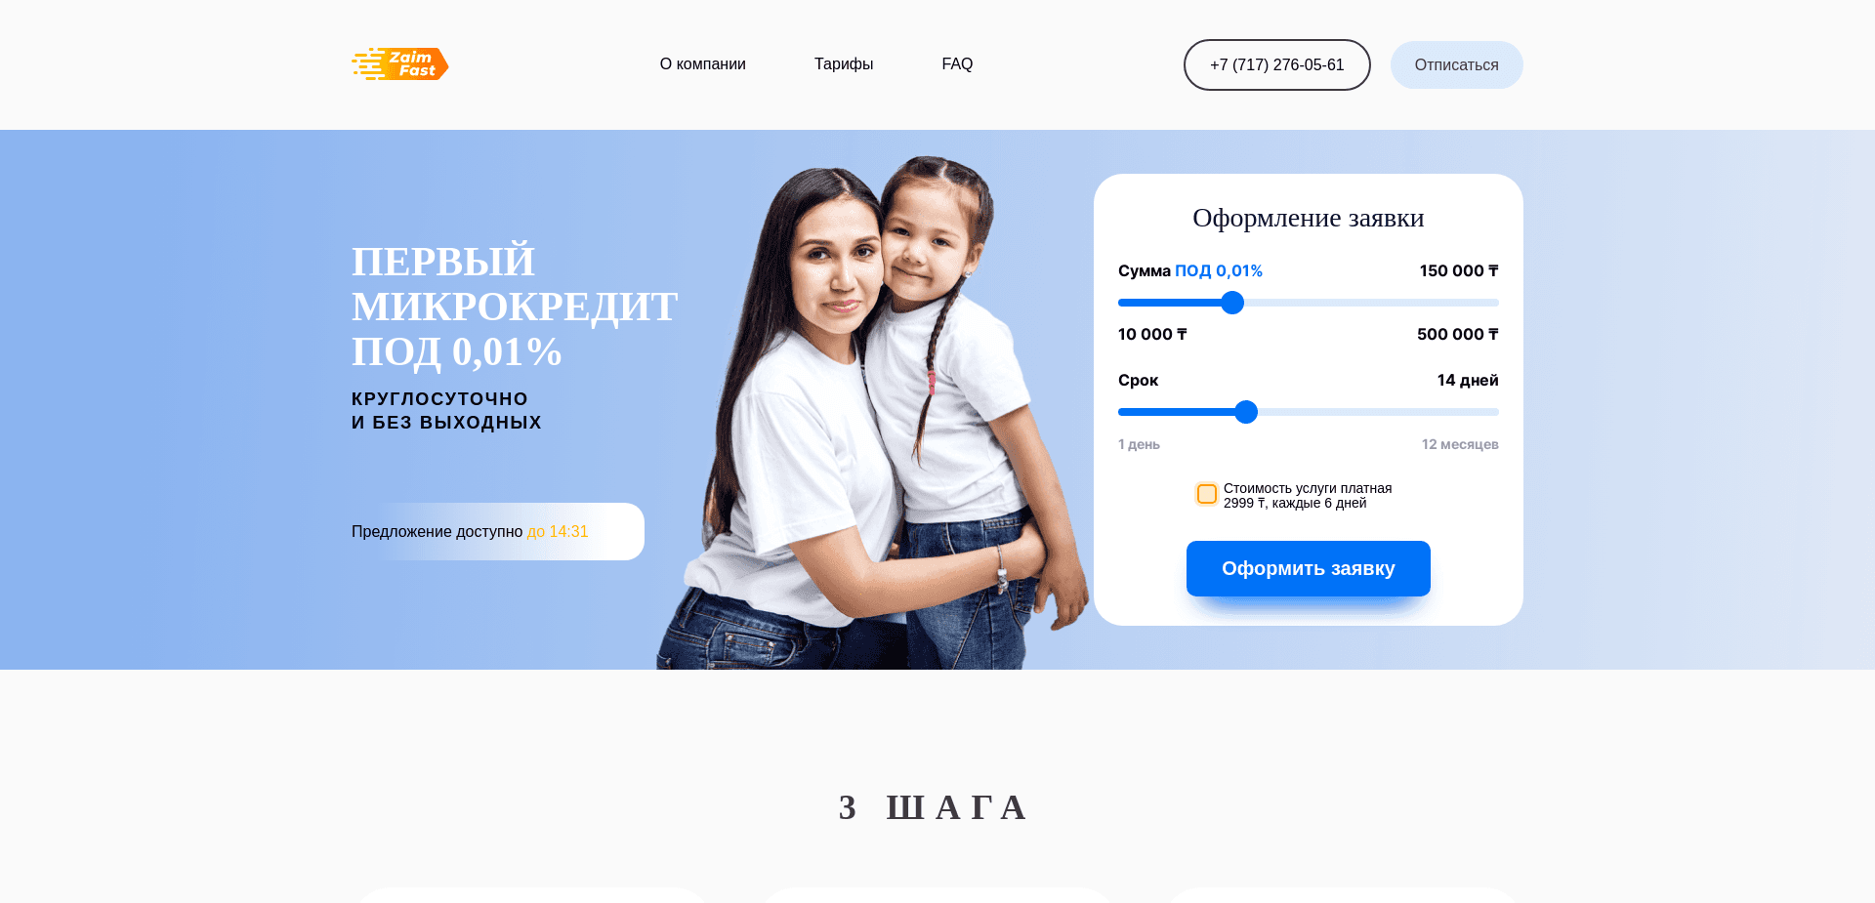Go to the Тарифы section
The height and width of the screenshot is (903, 1875).
[844, 64]
